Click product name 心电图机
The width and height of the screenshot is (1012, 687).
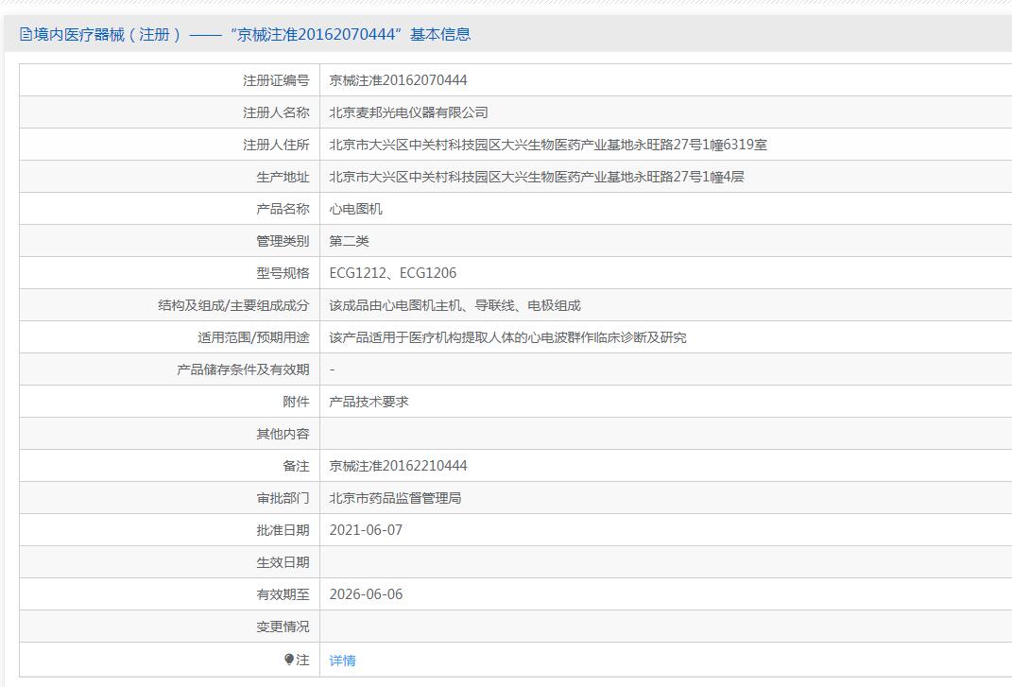(x=355, y=209)
